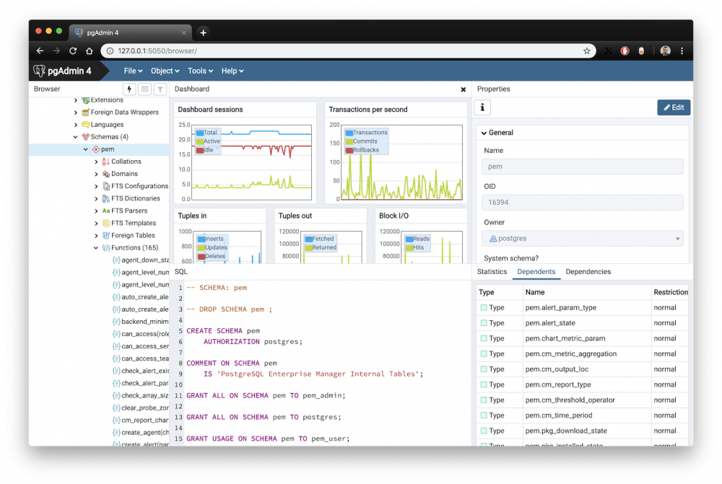Expand the Foreign Data Wrappers node

pyautogui.click(x=76, y=113)
